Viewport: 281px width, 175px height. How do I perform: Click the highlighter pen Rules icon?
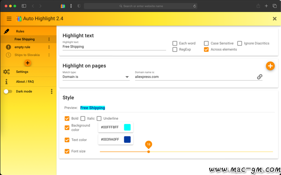coord(6,31)
